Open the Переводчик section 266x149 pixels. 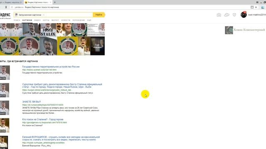coord(79,20)
